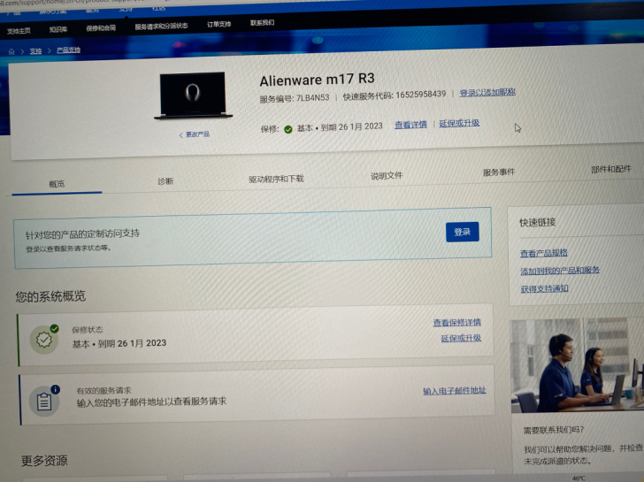Click the service request clipboard icon
This screenshot has height=482, width=644.
(44, 401)
